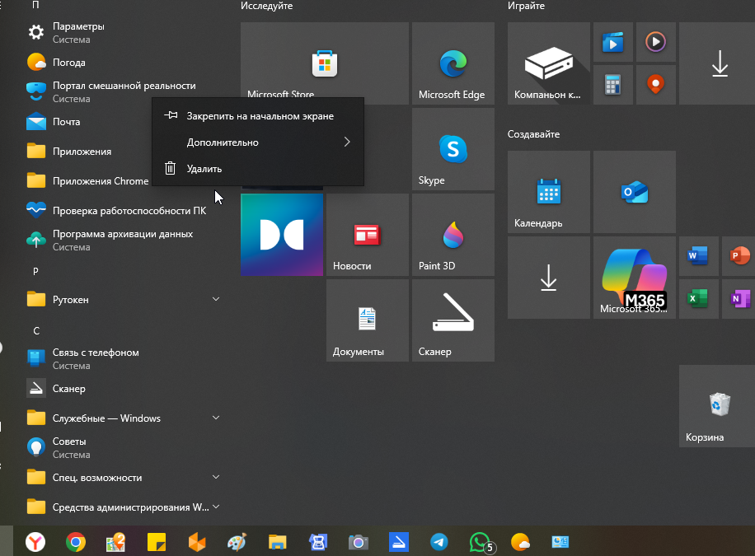Click the download-arrow tile in the Играйте group

pos(717,63)
